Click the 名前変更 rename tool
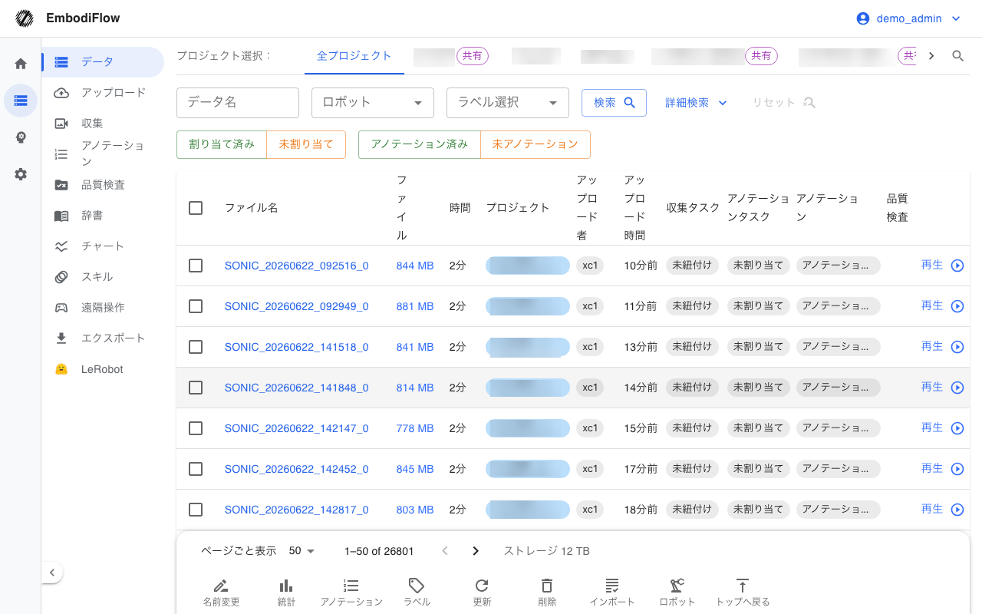This screenshot has width=982, height=614. [x=221, y=593]
